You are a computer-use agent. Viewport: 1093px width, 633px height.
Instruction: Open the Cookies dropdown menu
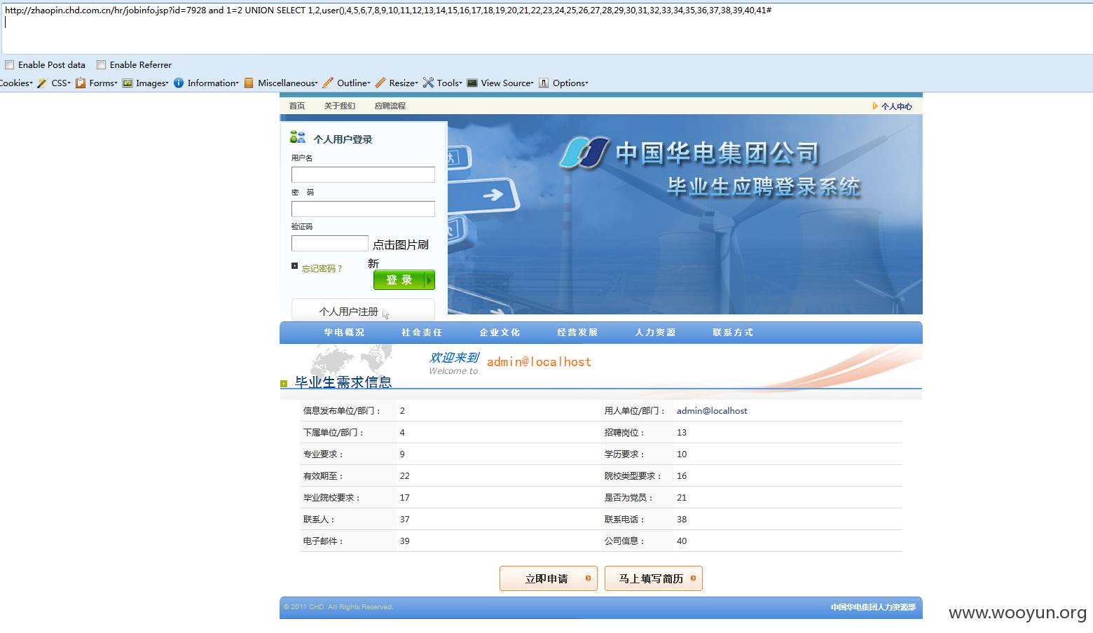click(16, 83)
